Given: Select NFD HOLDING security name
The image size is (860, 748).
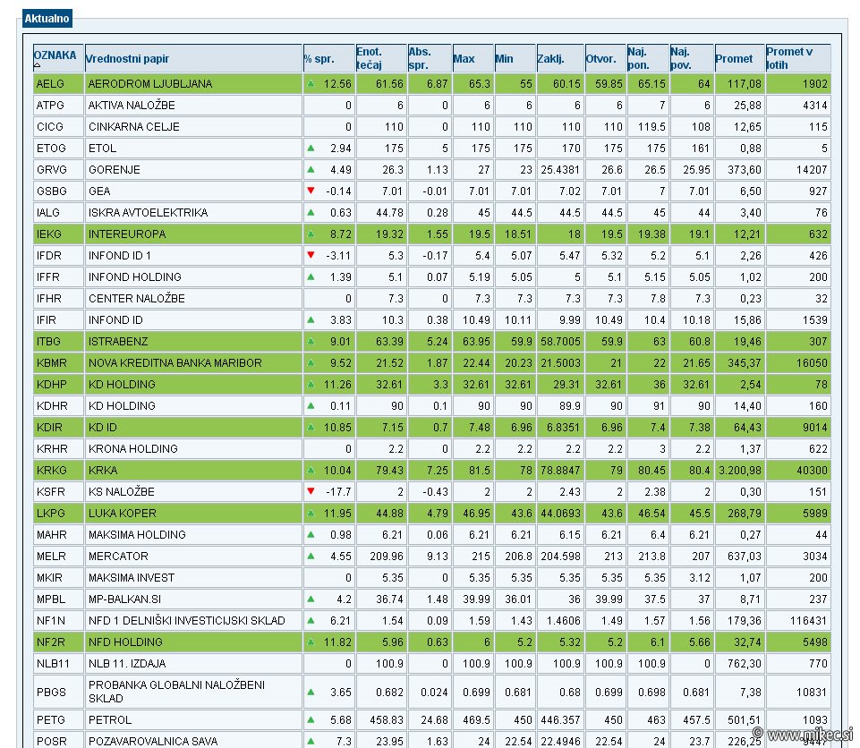Looking at the screenshot, I should click(x=125, y=642).
